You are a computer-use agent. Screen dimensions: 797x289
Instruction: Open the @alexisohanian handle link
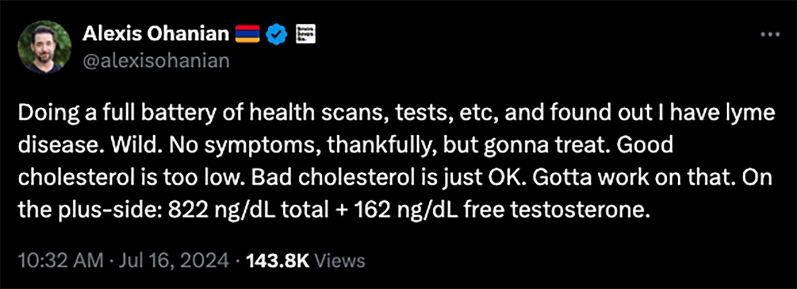[156, 61]
